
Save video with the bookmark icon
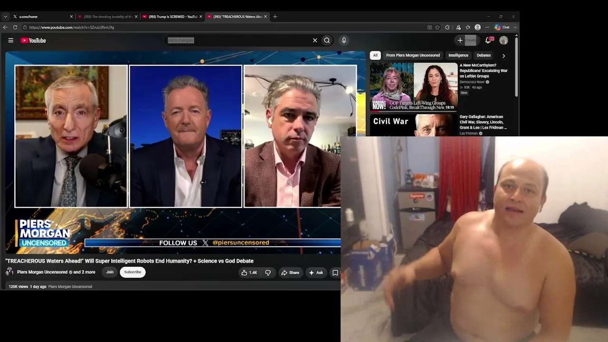pos(335,273)
